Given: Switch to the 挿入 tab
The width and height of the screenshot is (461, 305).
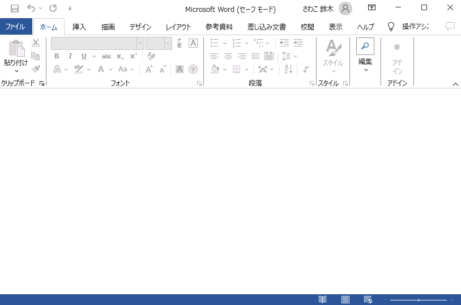Looking at the screenshot, I should coord(79,27).
